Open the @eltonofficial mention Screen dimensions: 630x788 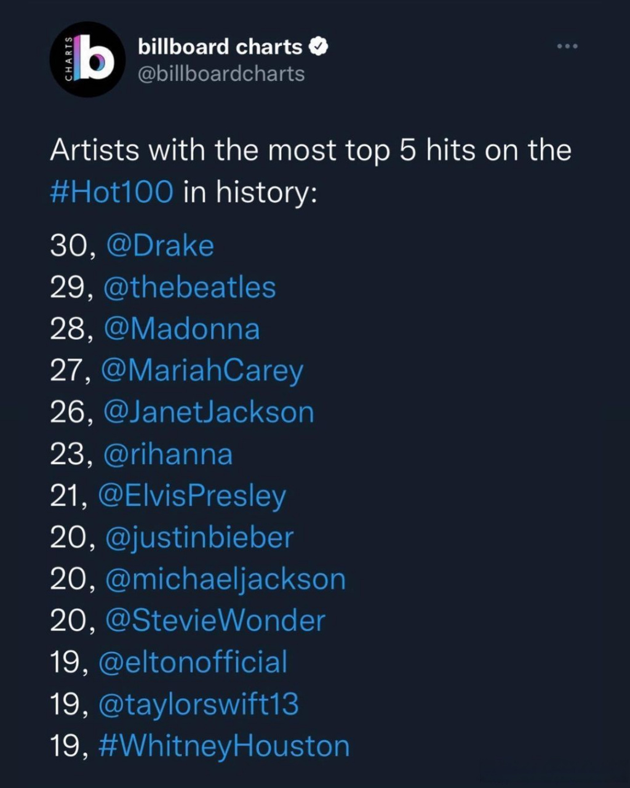point(193,662)
